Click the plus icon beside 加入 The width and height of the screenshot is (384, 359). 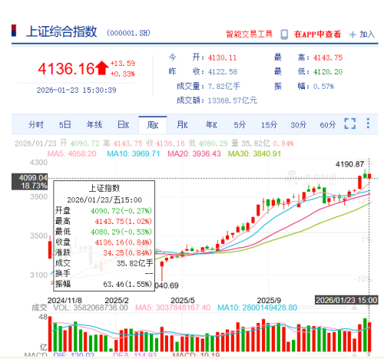353,35
